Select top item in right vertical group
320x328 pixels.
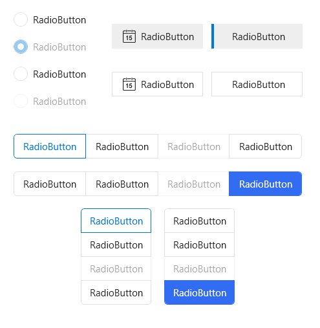199,221
